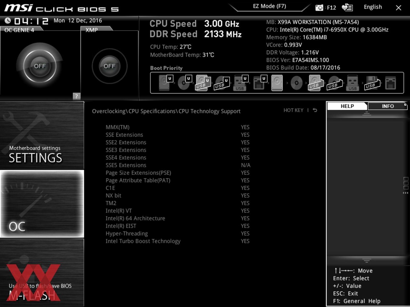This screenshot has width=410, height=307.
Task: Select the XMP tab label
Action: click(x=92, y=30)
